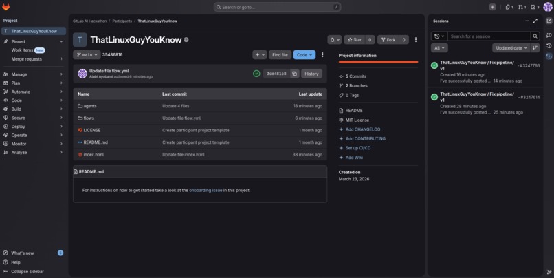
Task: Open status icon of session #3247766
Action: coord(434,65)
